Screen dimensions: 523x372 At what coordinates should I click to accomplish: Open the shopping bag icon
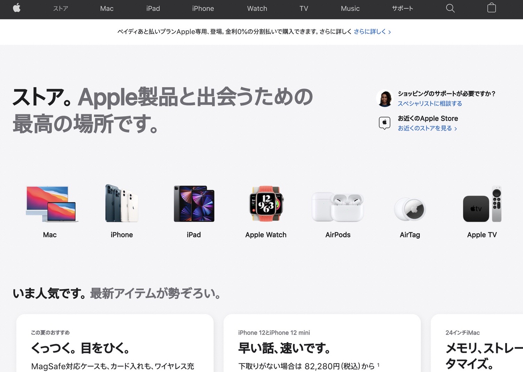(x=492, y=8)
